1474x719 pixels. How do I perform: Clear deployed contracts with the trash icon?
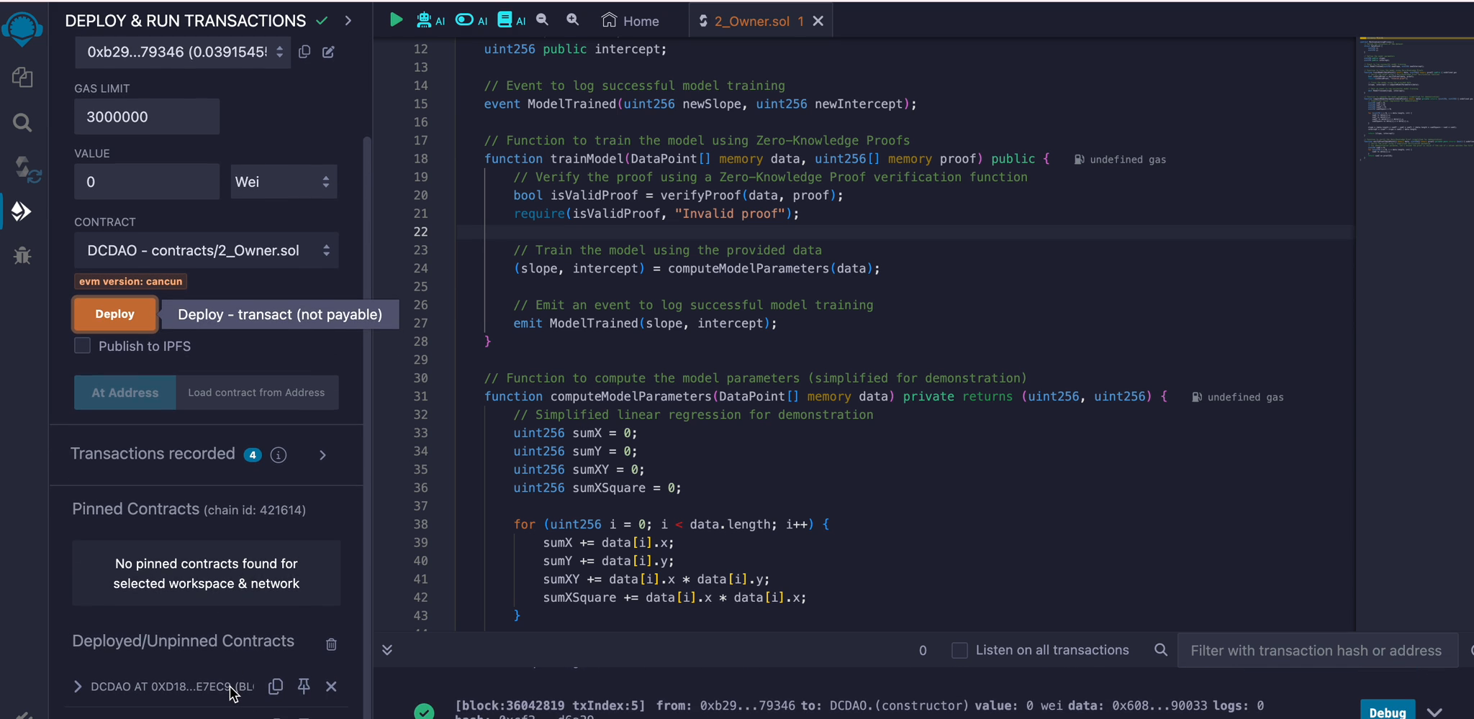(331, 644)
